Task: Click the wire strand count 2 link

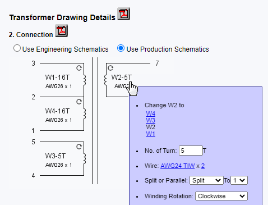Action: coord(203,166)
